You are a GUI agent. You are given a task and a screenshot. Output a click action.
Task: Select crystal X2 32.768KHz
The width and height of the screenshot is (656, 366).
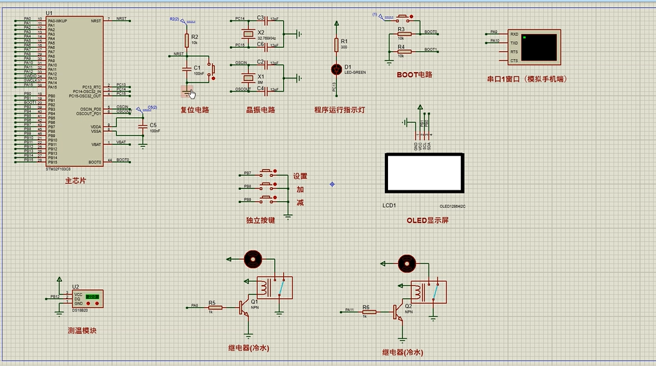point(248,34)
